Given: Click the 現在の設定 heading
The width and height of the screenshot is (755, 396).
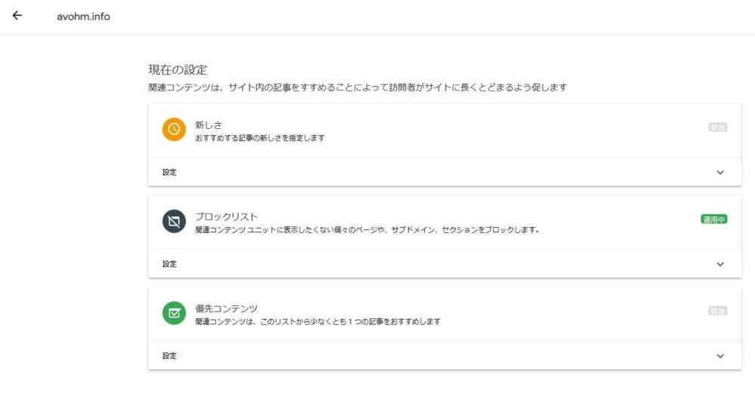Looking at the screenshot, I should click(x=177, y=70).
